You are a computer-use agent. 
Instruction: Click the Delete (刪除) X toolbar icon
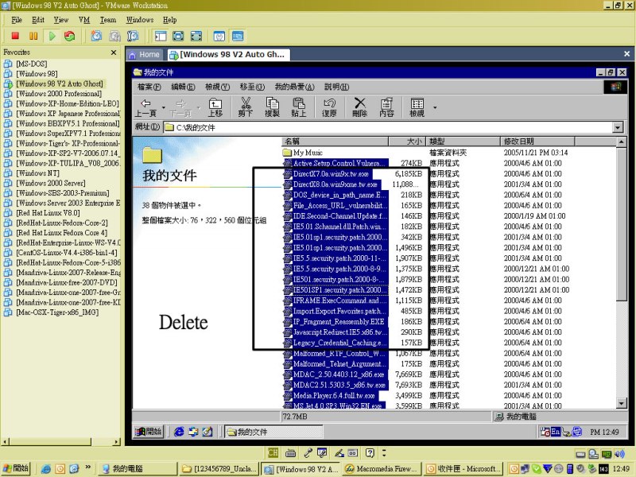[360, 107]
